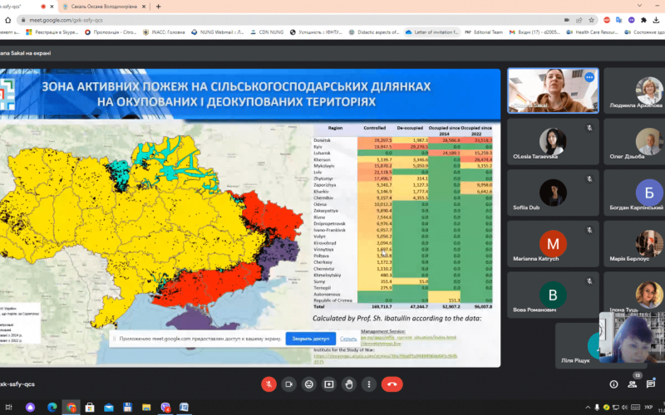Show the participants list with badge 13
The height and width of the screenshot is (415, 665).
click(x=633, y=384)
